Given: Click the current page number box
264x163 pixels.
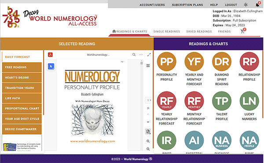Looking at the screenshot, I should pyautogui.click(x=148, y=100).
